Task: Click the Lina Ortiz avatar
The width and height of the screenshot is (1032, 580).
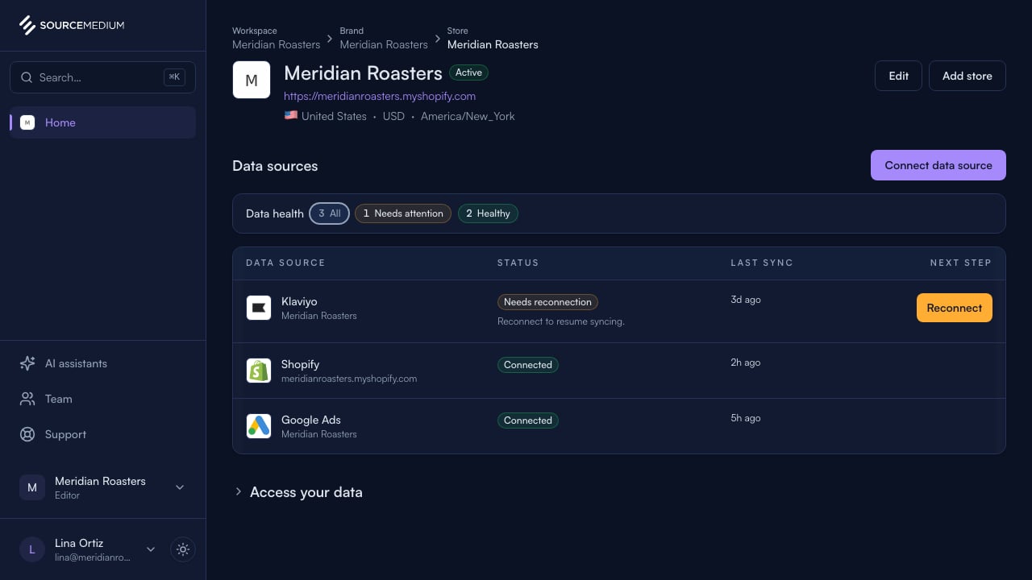Action: click(x=32, y=549)
